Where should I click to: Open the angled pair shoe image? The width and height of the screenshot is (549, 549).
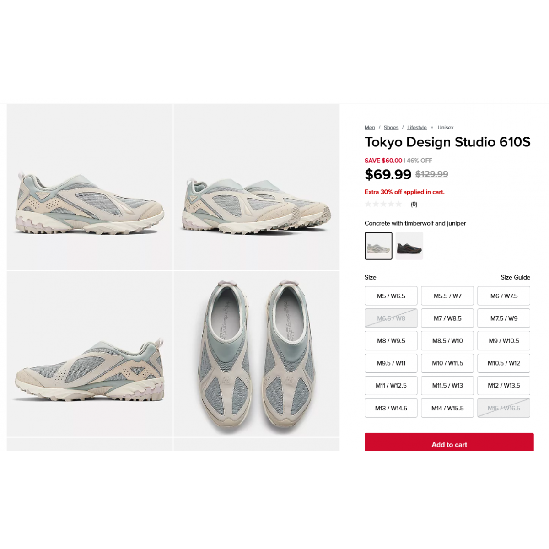(257, 187)
